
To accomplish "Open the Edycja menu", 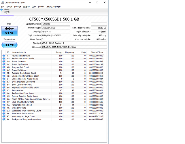I will point(9,7).
